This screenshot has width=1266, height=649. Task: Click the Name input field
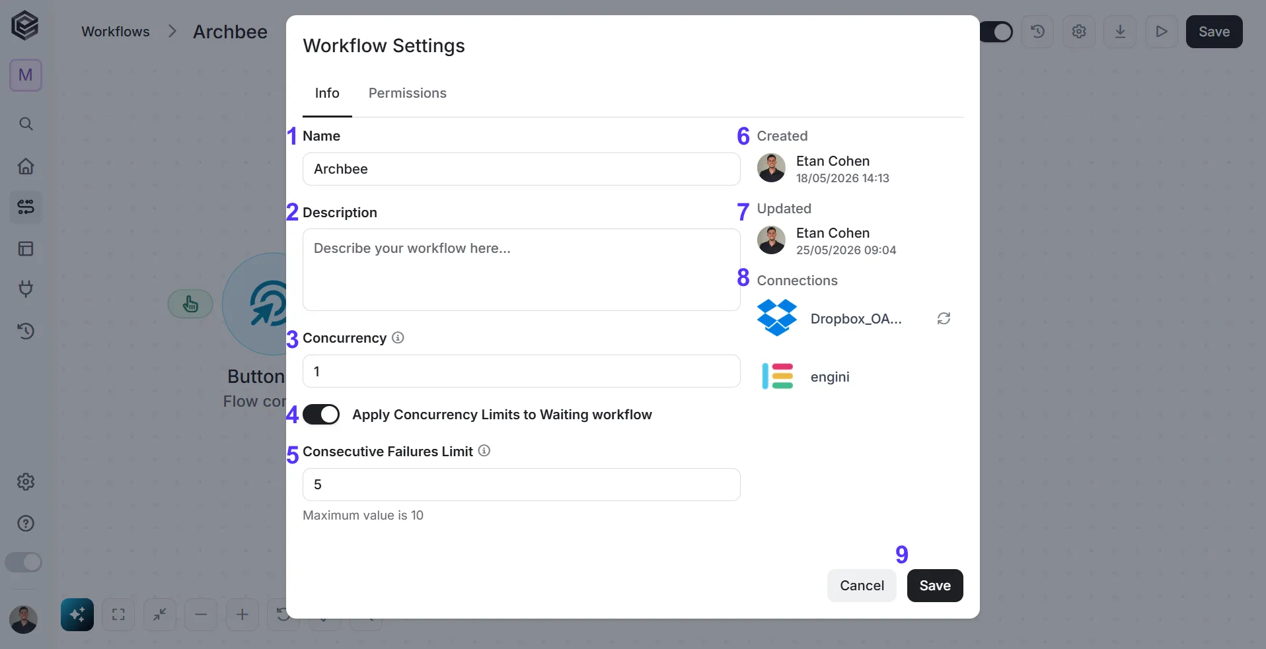pos(521,169)
